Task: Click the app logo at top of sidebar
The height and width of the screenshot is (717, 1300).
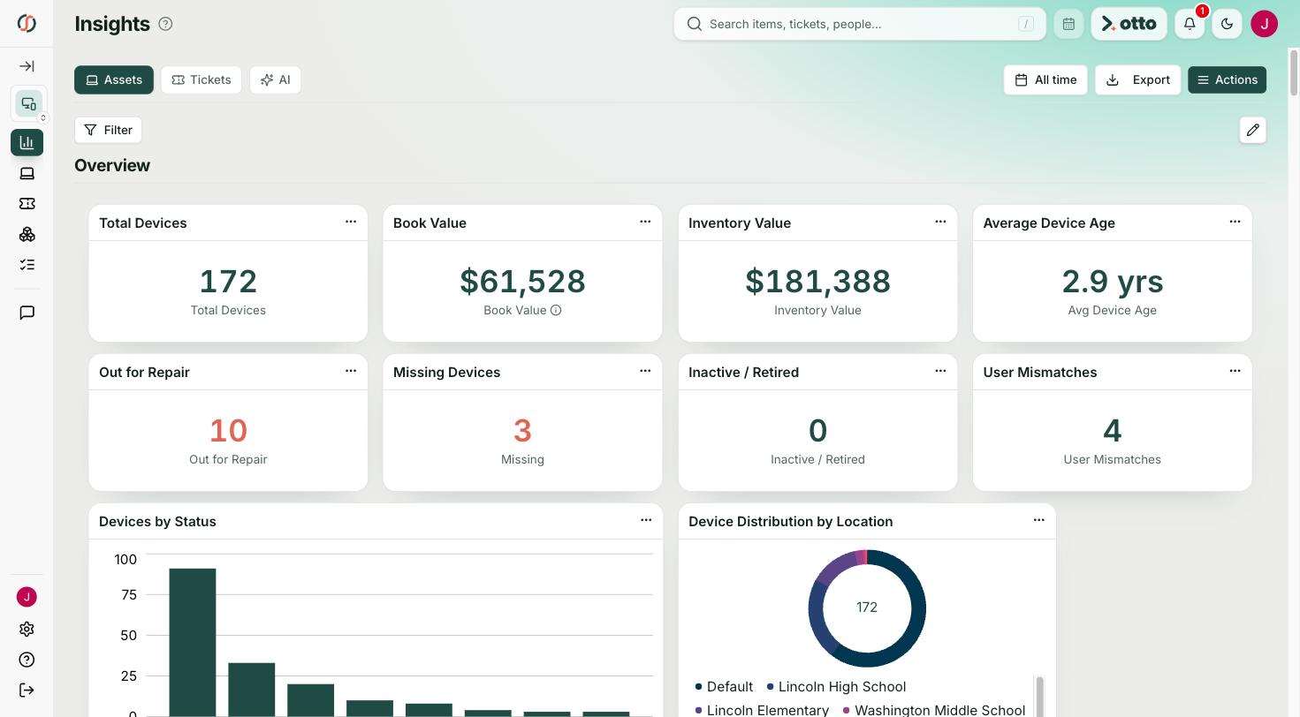Action: [x=27, y=24]
